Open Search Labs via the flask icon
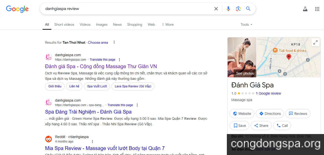Image resolution: width=324 pixels, height=155 pixels. [305, 9]
